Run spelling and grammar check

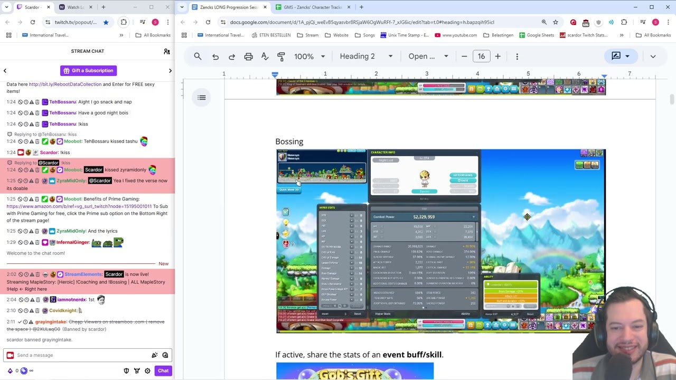(x=265, y=56)
